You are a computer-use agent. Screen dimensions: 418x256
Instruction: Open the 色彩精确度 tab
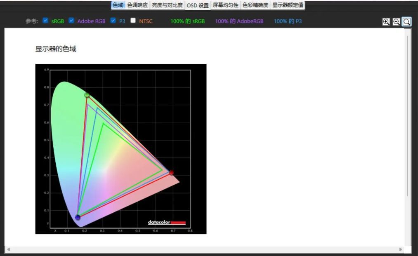point(255,5)
